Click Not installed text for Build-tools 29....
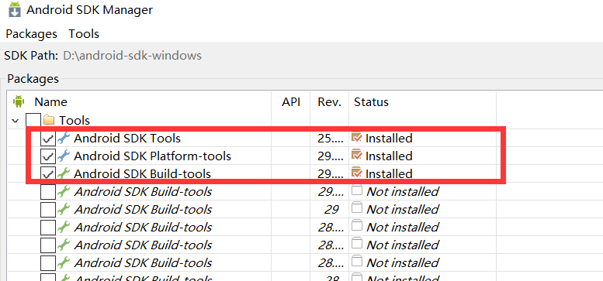The image size is (603, 281). click(402, 192)
